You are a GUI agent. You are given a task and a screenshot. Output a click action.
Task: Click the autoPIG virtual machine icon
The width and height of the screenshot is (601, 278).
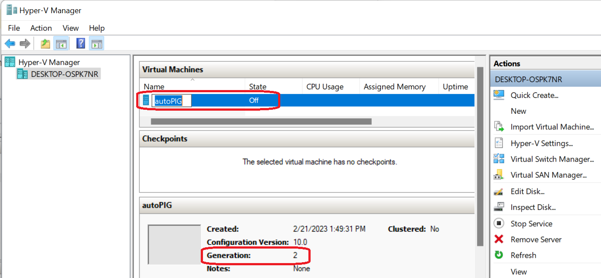click(x=146, y=100)
